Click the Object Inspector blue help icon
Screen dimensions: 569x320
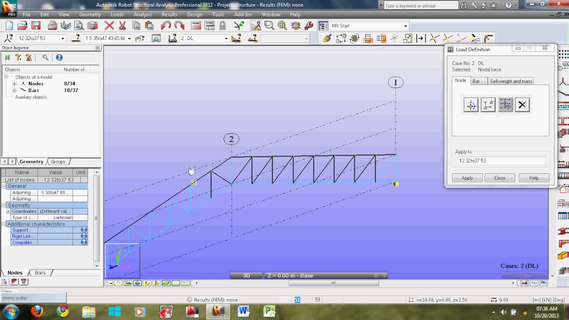[59, 57]
